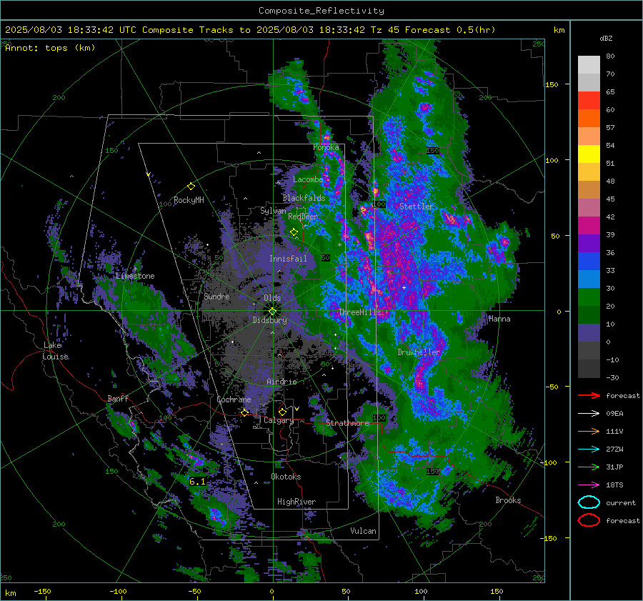Select the cyan 27ZW arrow icon
Viewport: 643px width, 601px height.
click(x=589, y=449)
